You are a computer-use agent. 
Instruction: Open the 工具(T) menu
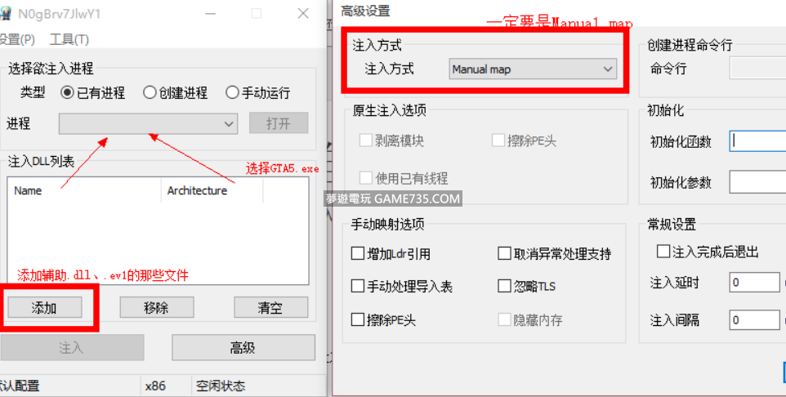click(69, 39)
